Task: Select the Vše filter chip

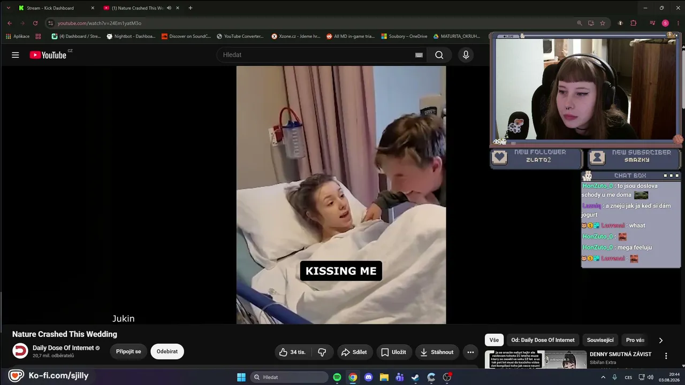Action: tap(494, 340)
